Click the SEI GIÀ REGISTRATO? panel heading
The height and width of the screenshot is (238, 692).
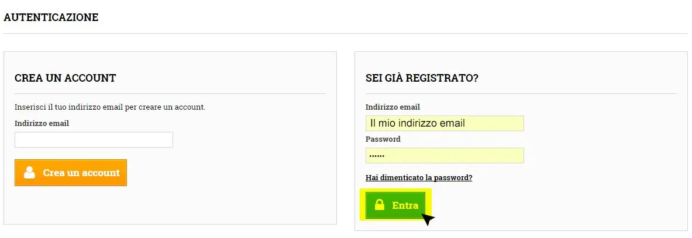tap(422, 78)
